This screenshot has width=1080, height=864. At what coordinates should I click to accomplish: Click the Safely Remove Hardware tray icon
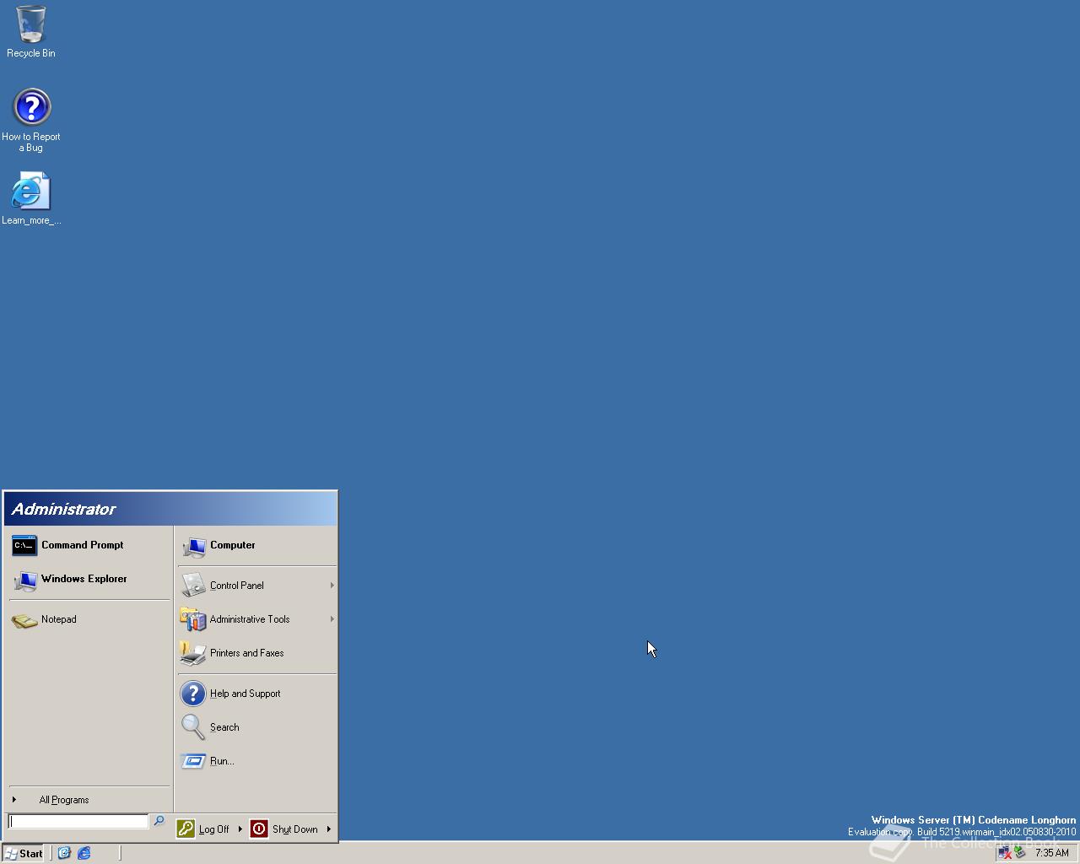(1019, 853)
